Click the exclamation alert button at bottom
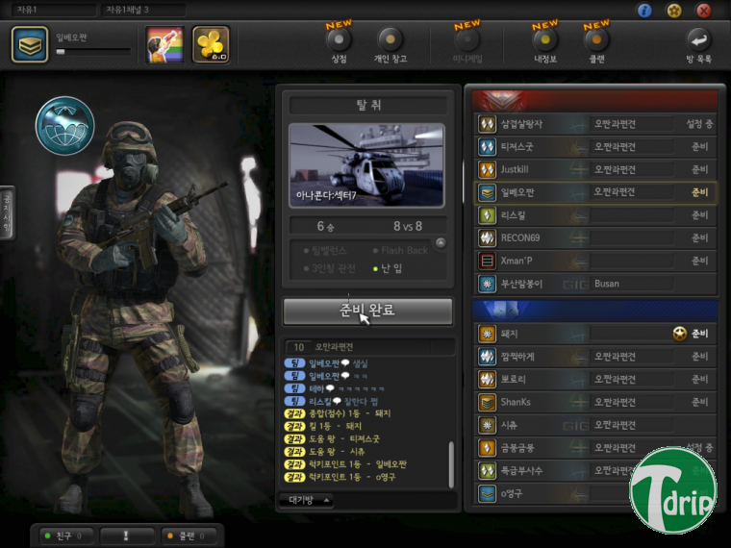This screenshot has width=731, height=548. (x=124, y=536)
